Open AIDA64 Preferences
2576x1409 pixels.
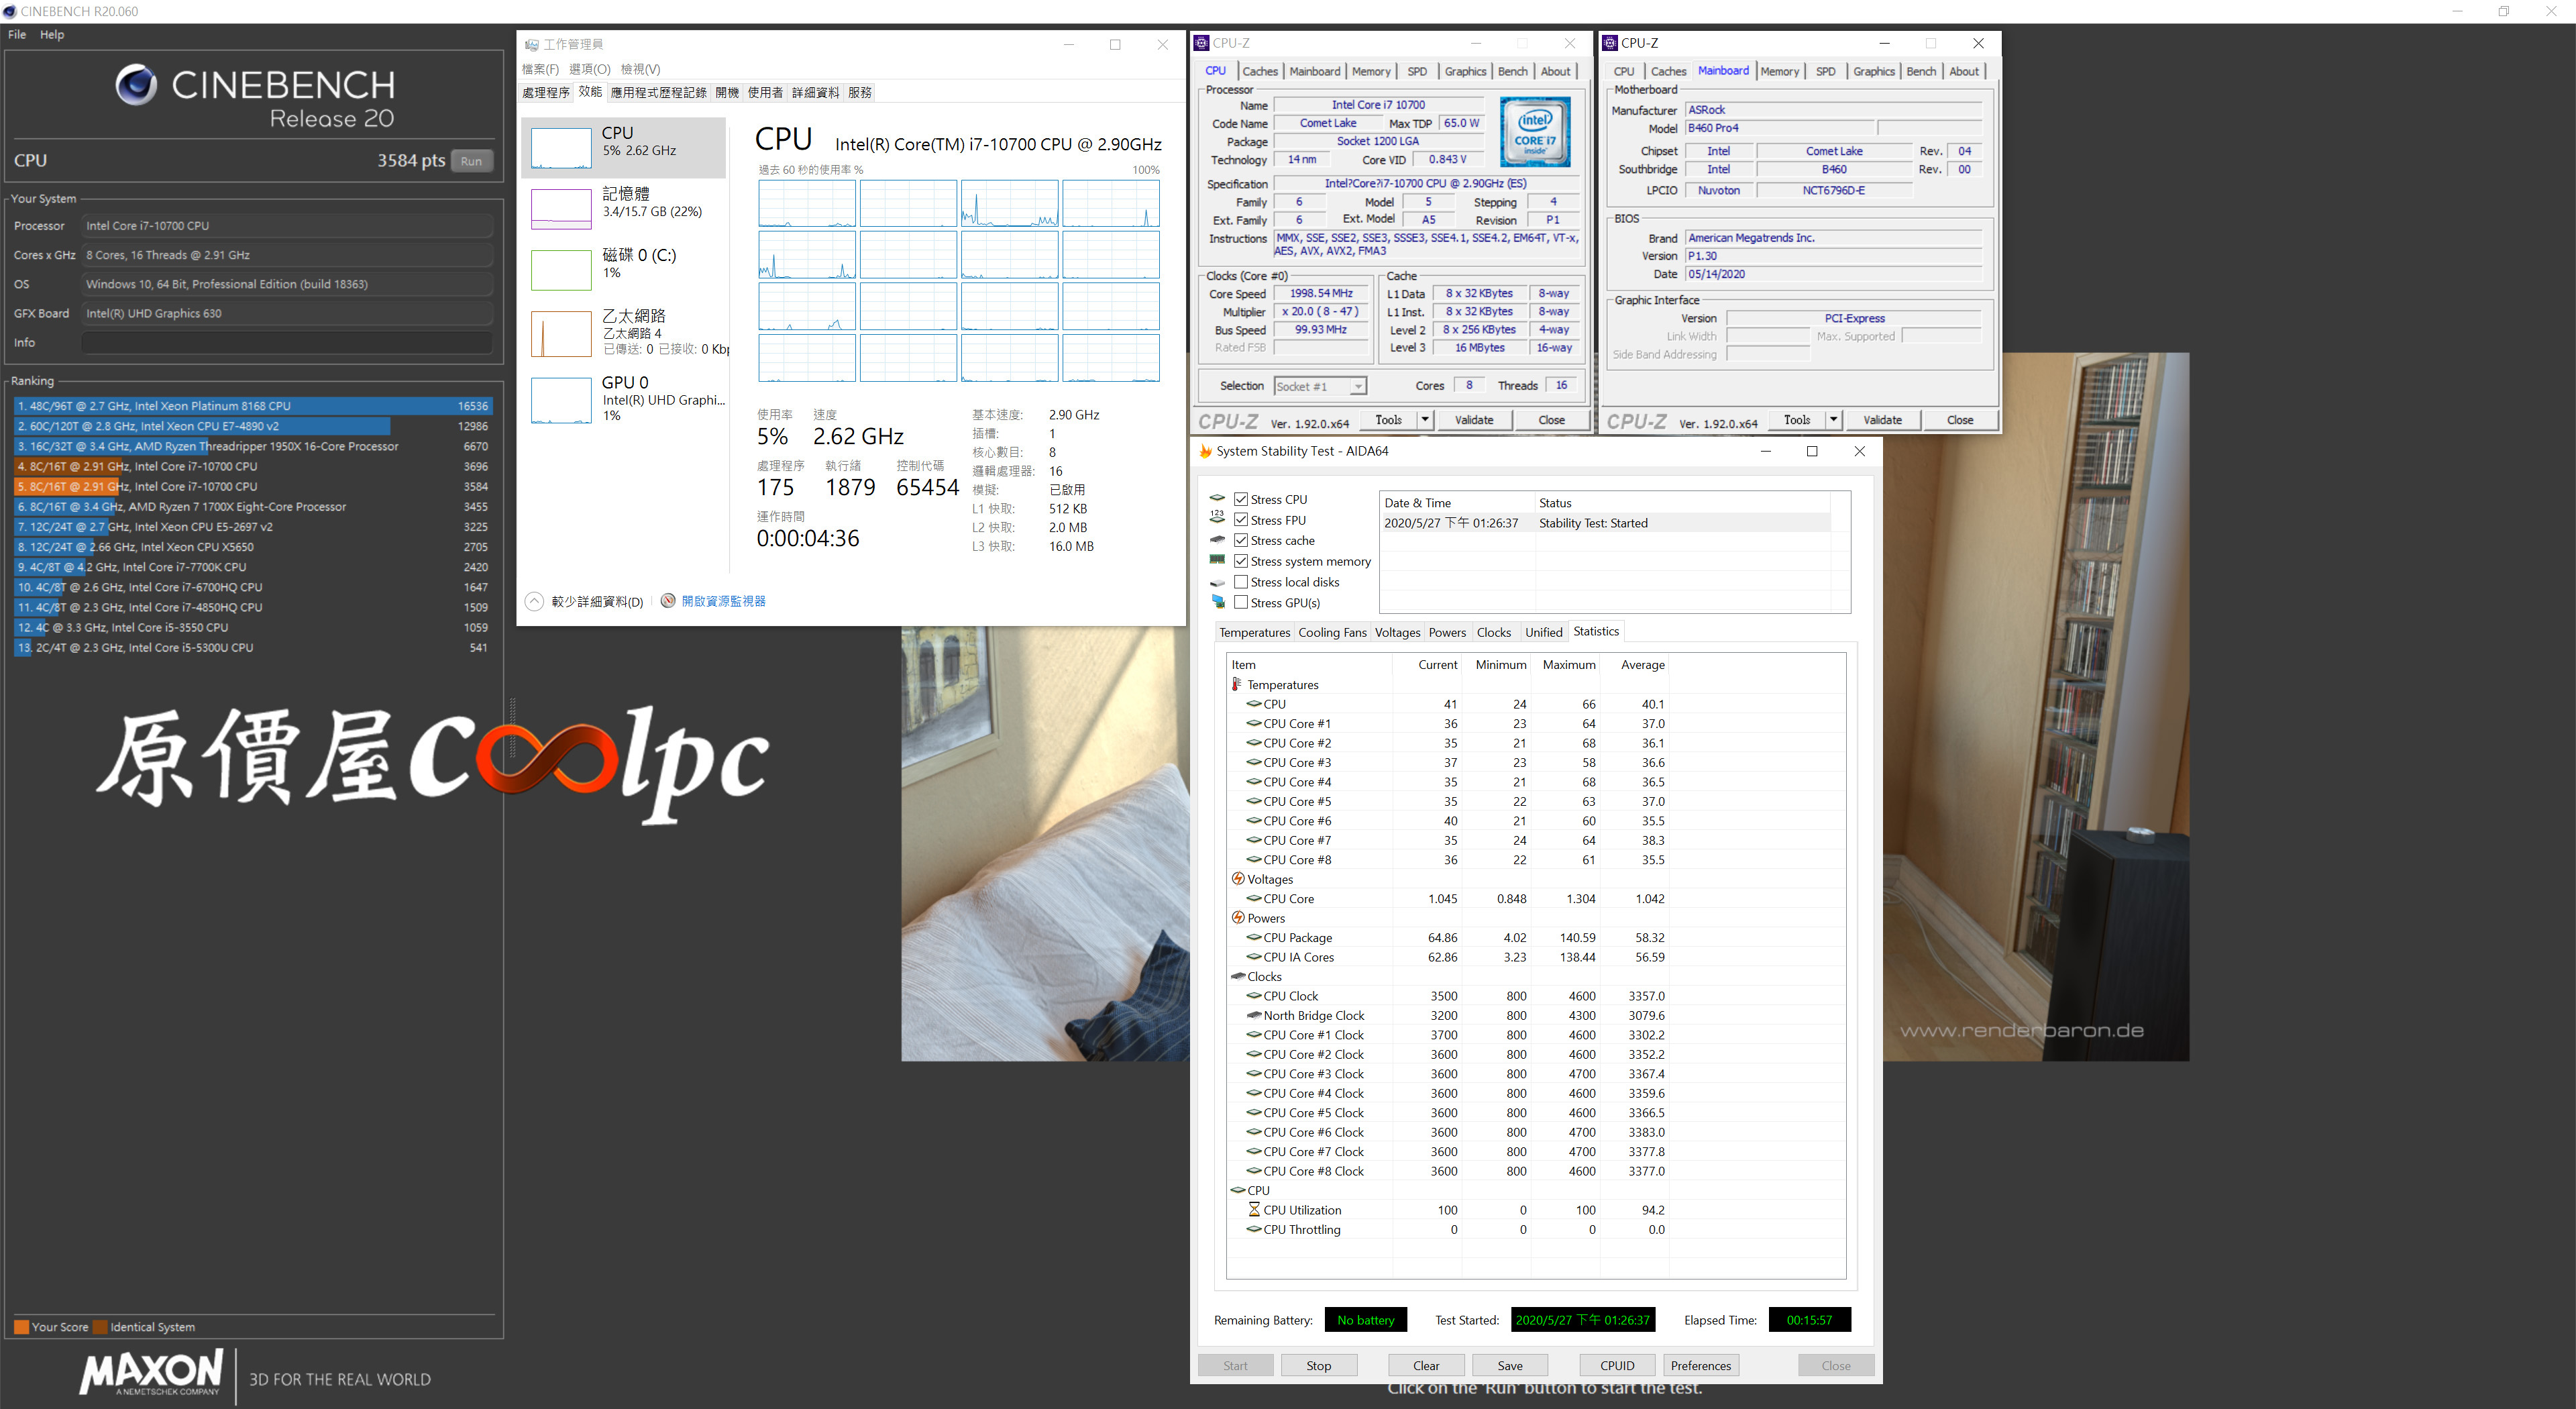point(1701,1365)
